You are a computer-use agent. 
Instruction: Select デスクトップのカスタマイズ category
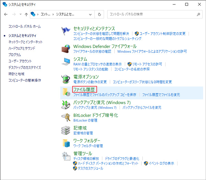(25, 68)
